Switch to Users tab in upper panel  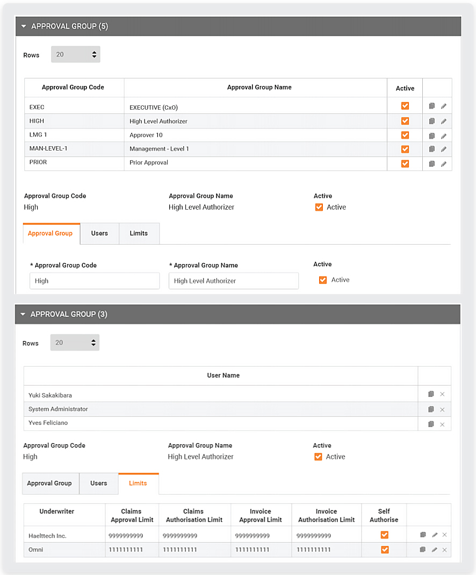[x=99, y=233]
